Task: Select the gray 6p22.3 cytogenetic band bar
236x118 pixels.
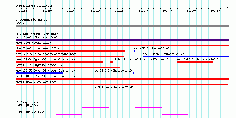Action: click(x=122, y=26)
